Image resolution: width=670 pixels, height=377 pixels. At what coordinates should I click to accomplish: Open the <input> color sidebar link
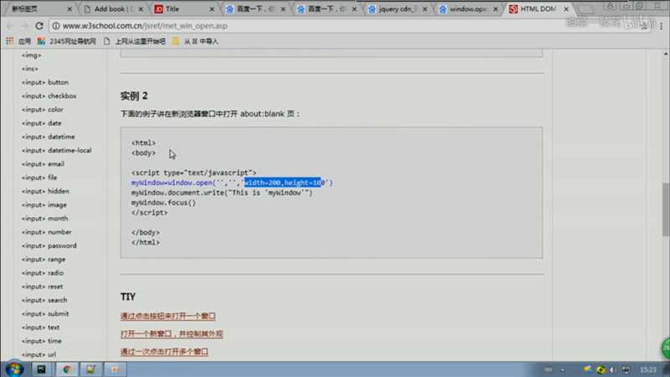[43, 110]
